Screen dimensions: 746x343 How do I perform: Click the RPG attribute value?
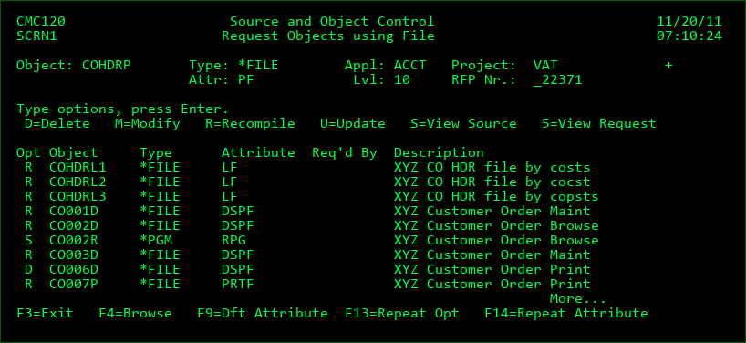(234, 240)
